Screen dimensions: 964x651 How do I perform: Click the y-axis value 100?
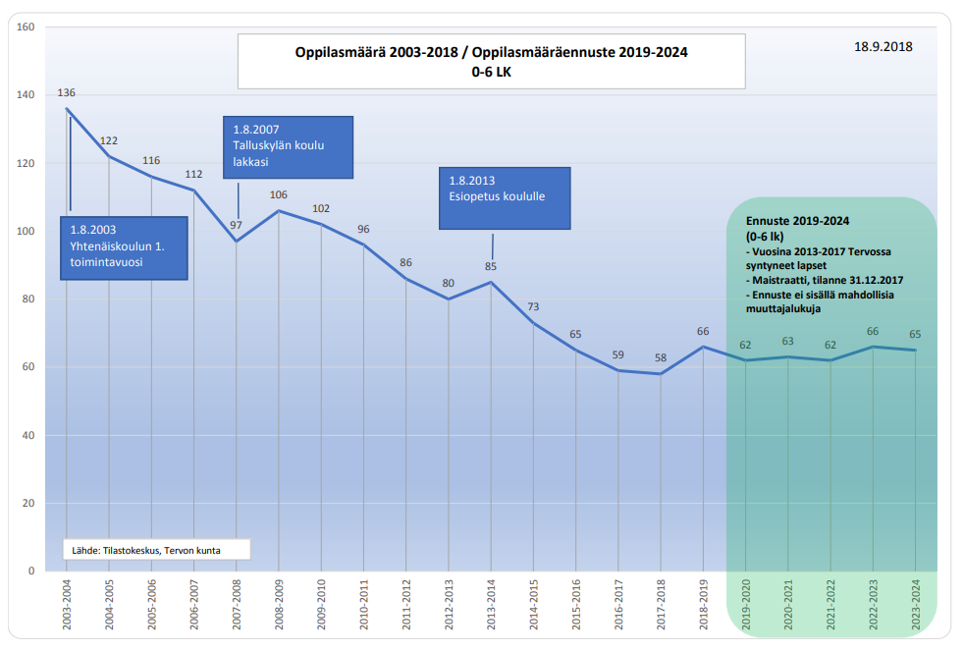click(26, 231)
